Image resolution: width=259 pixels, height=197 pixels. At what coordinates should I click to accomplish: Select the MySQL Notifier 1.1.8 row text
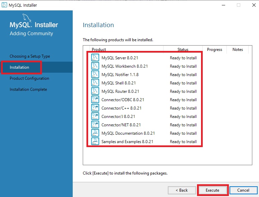[120, 75]
